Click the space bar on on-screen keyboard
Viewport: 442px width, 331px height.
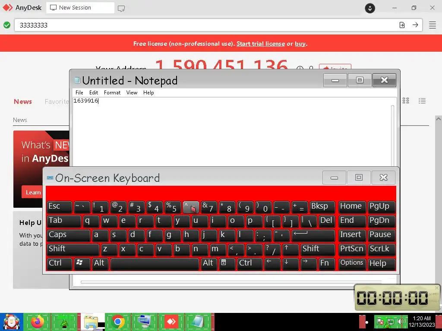pos(155,264)
